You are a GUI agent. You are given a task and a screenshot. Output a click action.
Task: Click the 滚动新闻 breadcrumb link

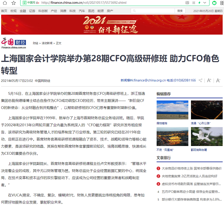coord(47,43)
